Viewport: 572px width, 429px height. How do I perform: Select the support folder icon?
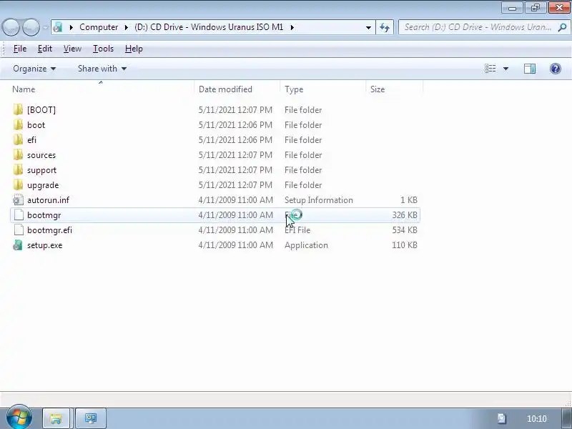pos(18,170)
